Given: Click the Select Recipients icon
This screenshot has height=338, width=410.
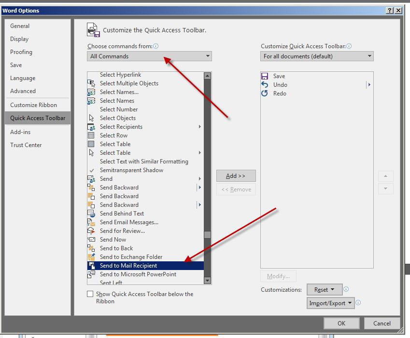Looking at the screenshot, I should [x=91, y=127].
